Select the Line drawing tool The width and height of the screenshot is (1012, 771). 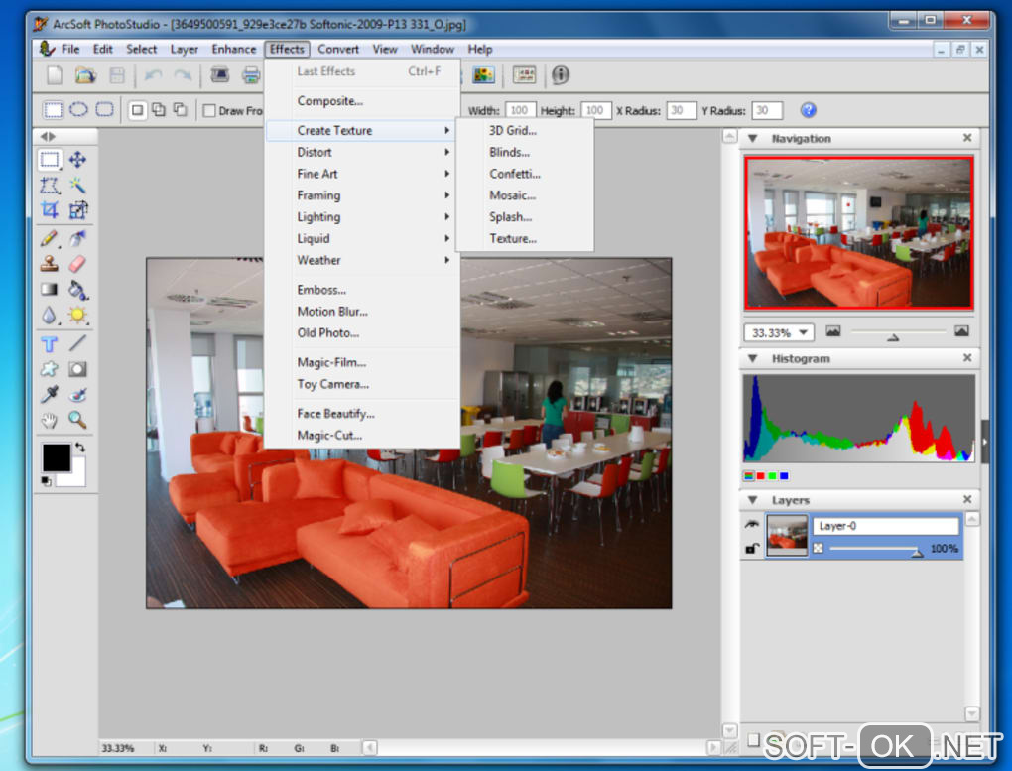[x=77, y=343]
